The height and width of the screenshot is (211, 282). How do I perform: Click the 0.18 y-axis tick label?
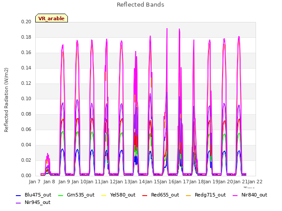click(26, 37)
